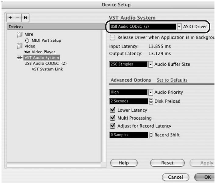The width and height of the screenshot is (216, 183).
Task: Click the MIDI Port Setup dial icon
Action: point(27,40)
